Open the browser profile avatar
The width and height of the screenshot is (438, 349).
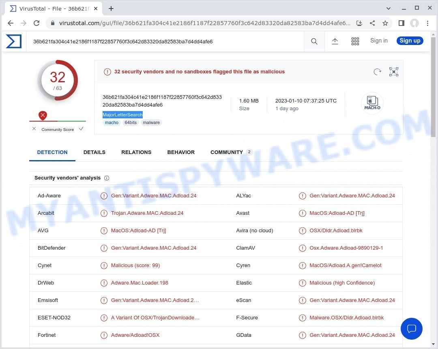[x=414, y=23]
